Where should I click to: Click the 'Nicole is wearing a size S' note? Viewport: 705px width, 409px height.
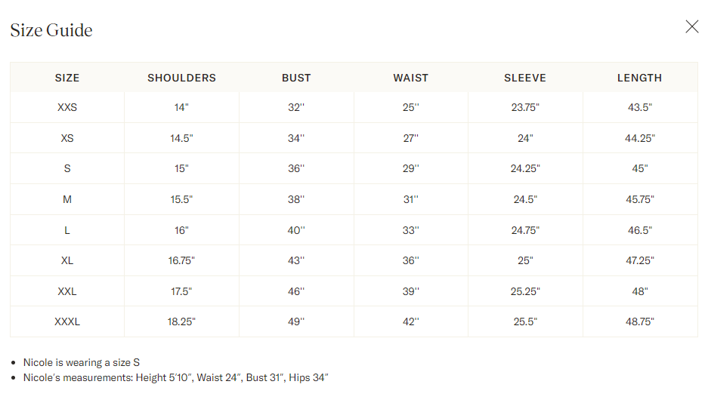82,362
